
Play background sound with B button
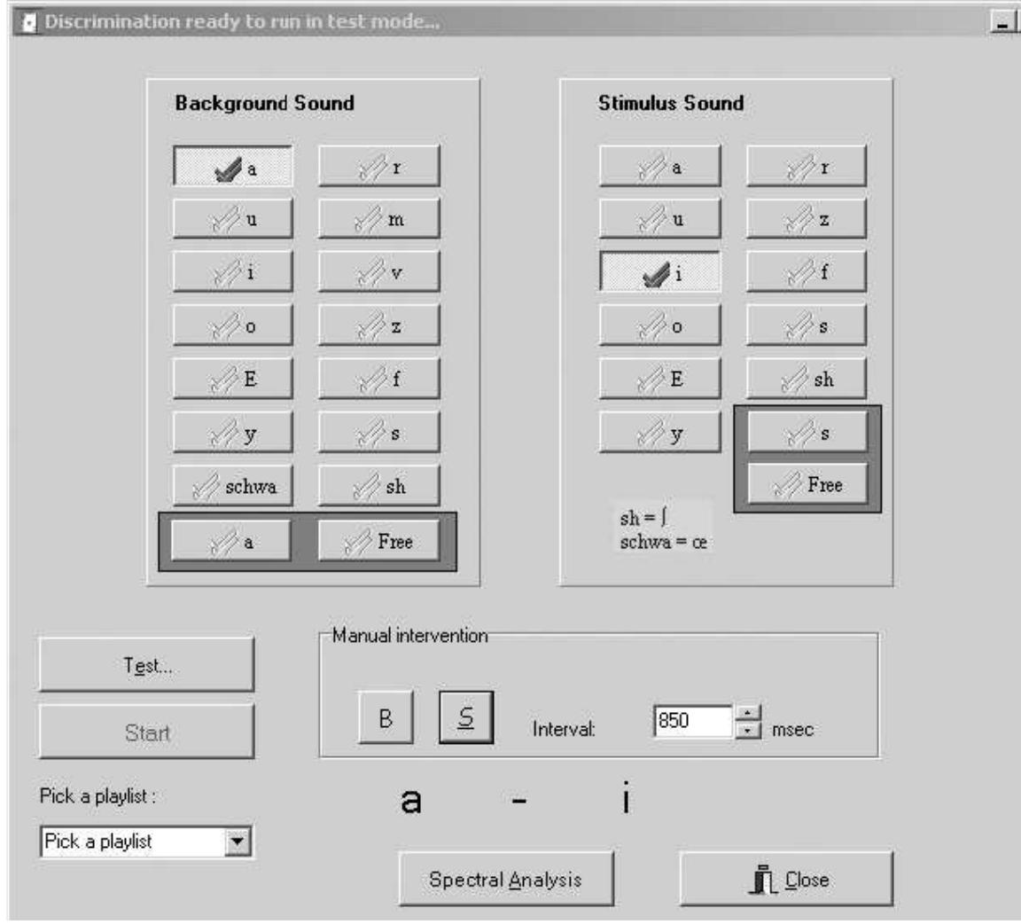[386, 718]
